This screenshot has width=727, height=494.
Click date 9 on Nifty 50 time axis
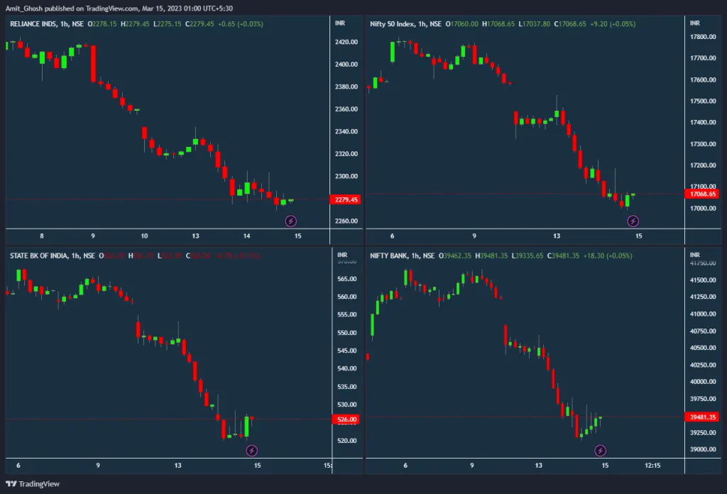[x=474, y=236]
